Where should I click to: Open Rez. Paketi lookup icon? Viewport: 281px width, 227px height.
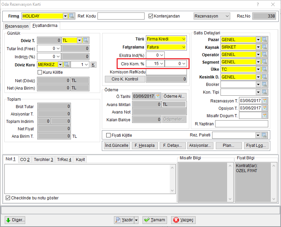coord(264,135)
